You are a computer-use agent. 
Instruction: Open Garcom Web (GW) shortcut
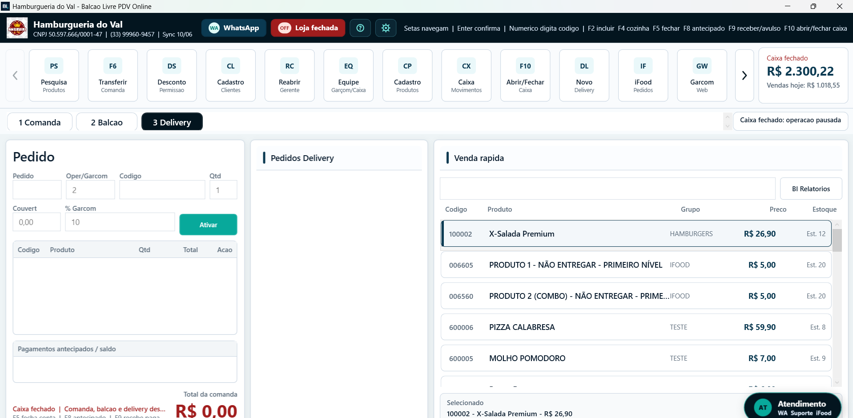point(702,76)
